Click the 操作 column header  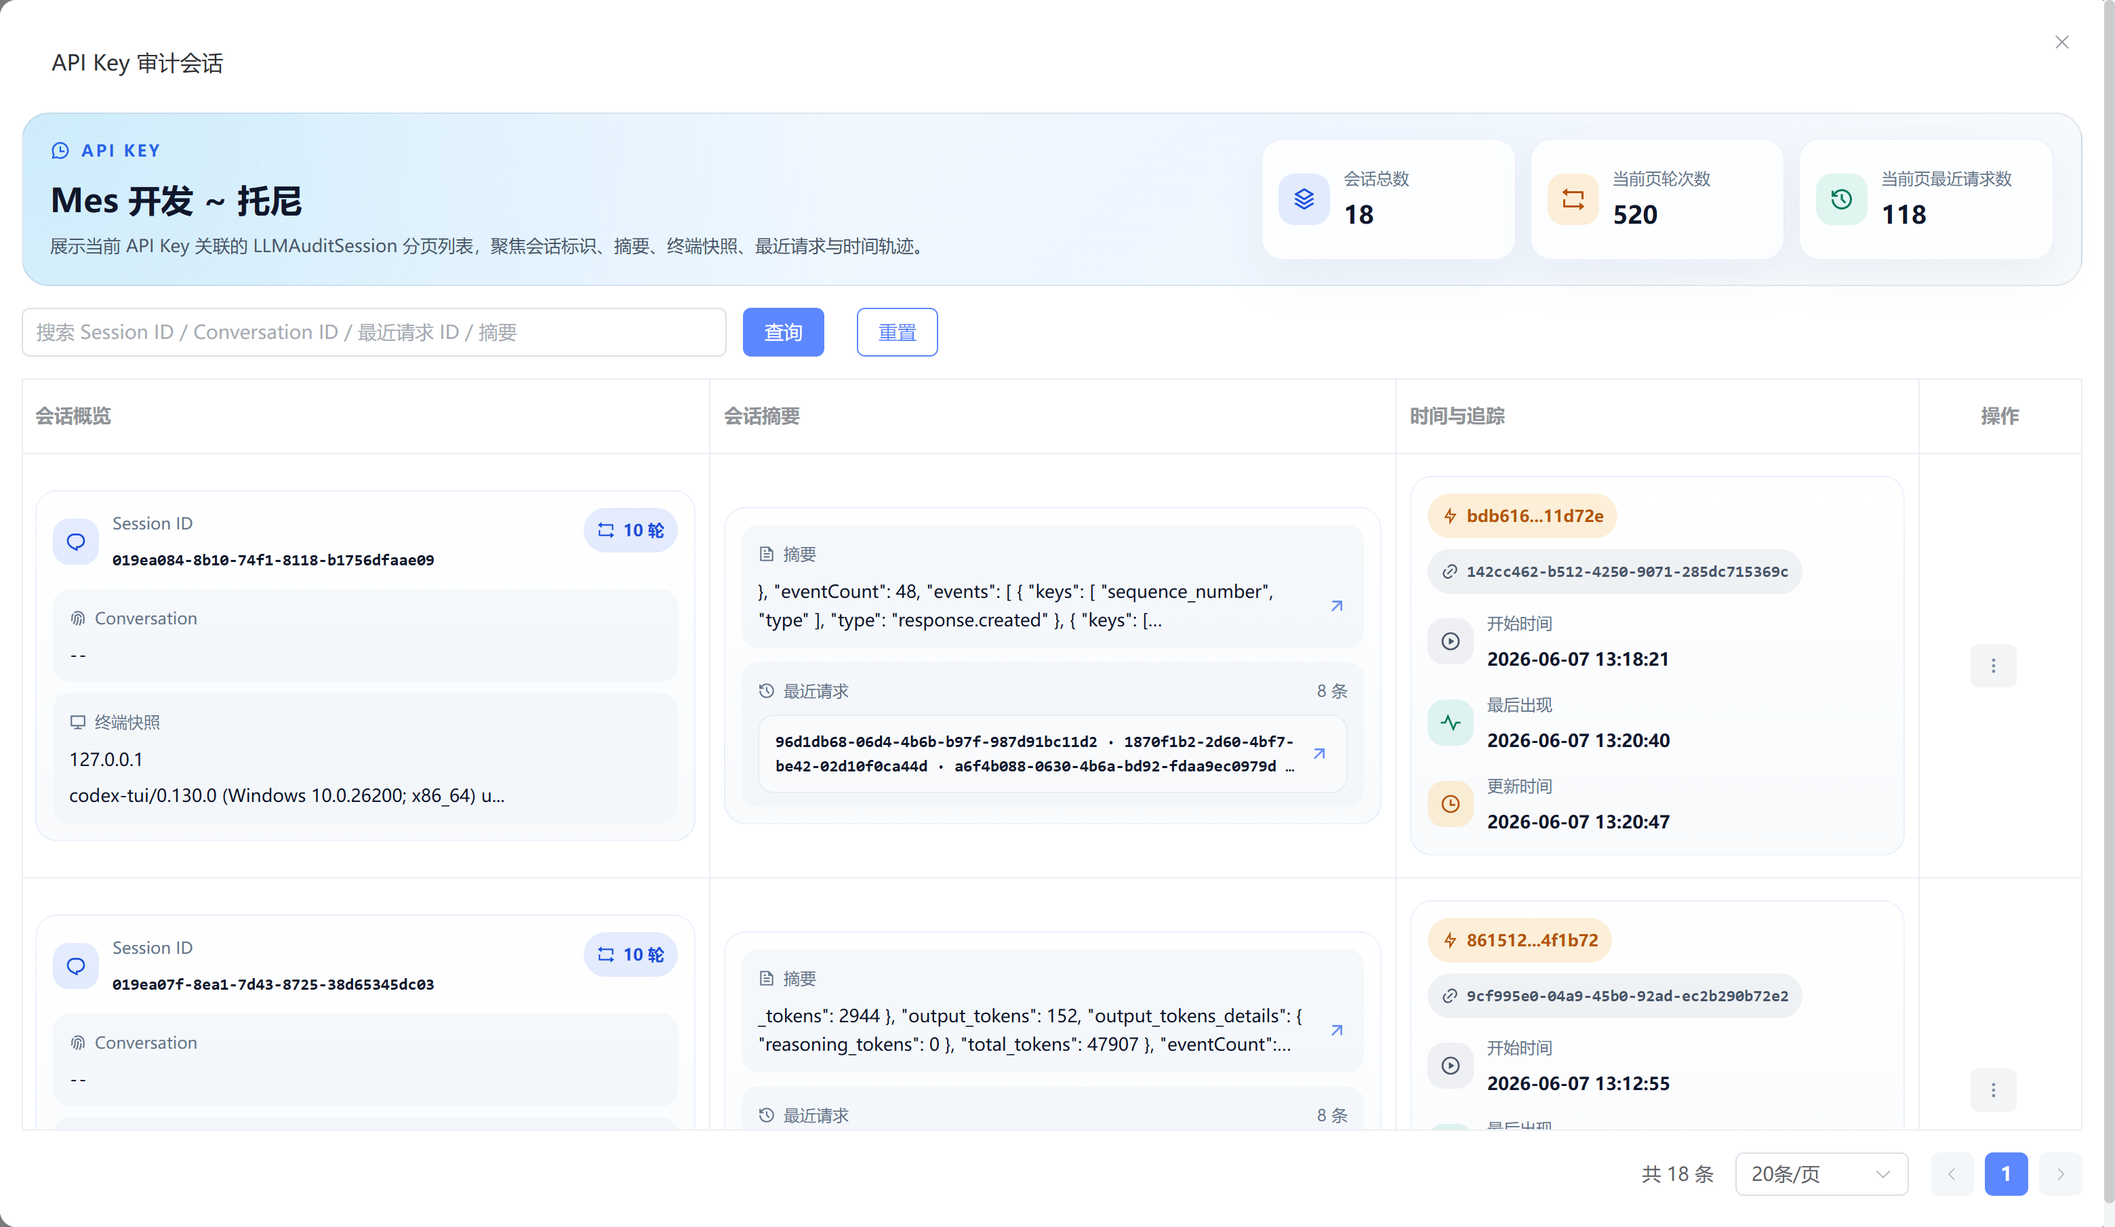point(2000,416)
